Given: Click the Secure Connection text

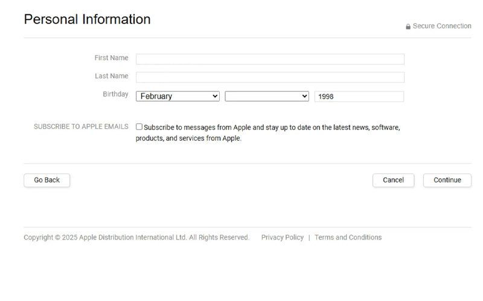Looking at the screenshot, I should pyautogui.click(x=442, y=26).
